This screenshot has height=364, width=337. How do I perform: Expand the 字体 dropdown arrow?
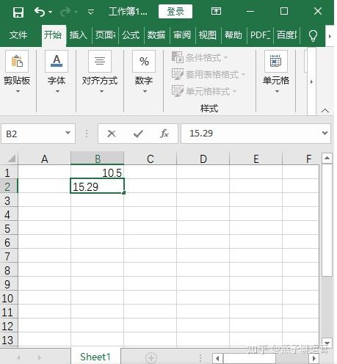57,91
